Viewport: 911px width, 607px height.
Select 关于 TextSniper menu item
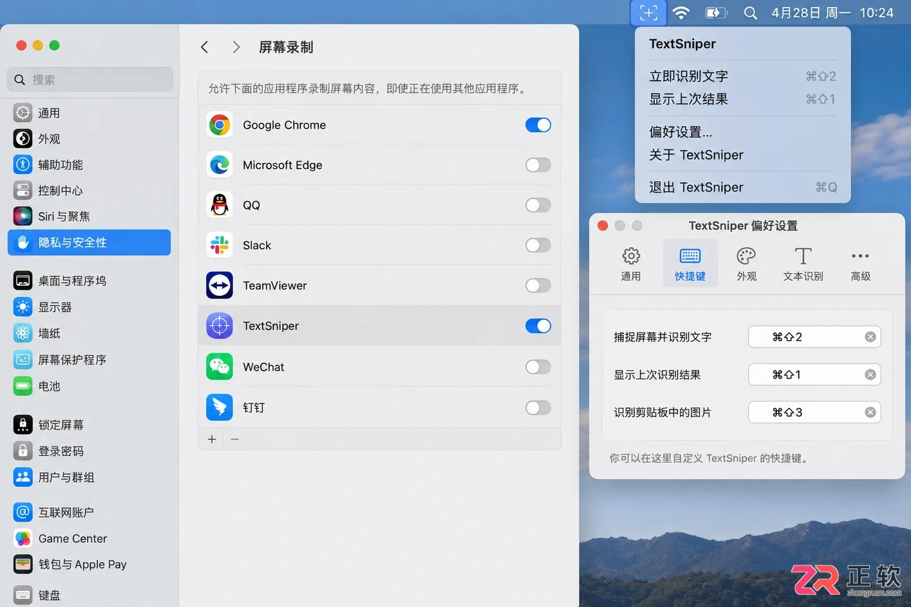(743, 155)
